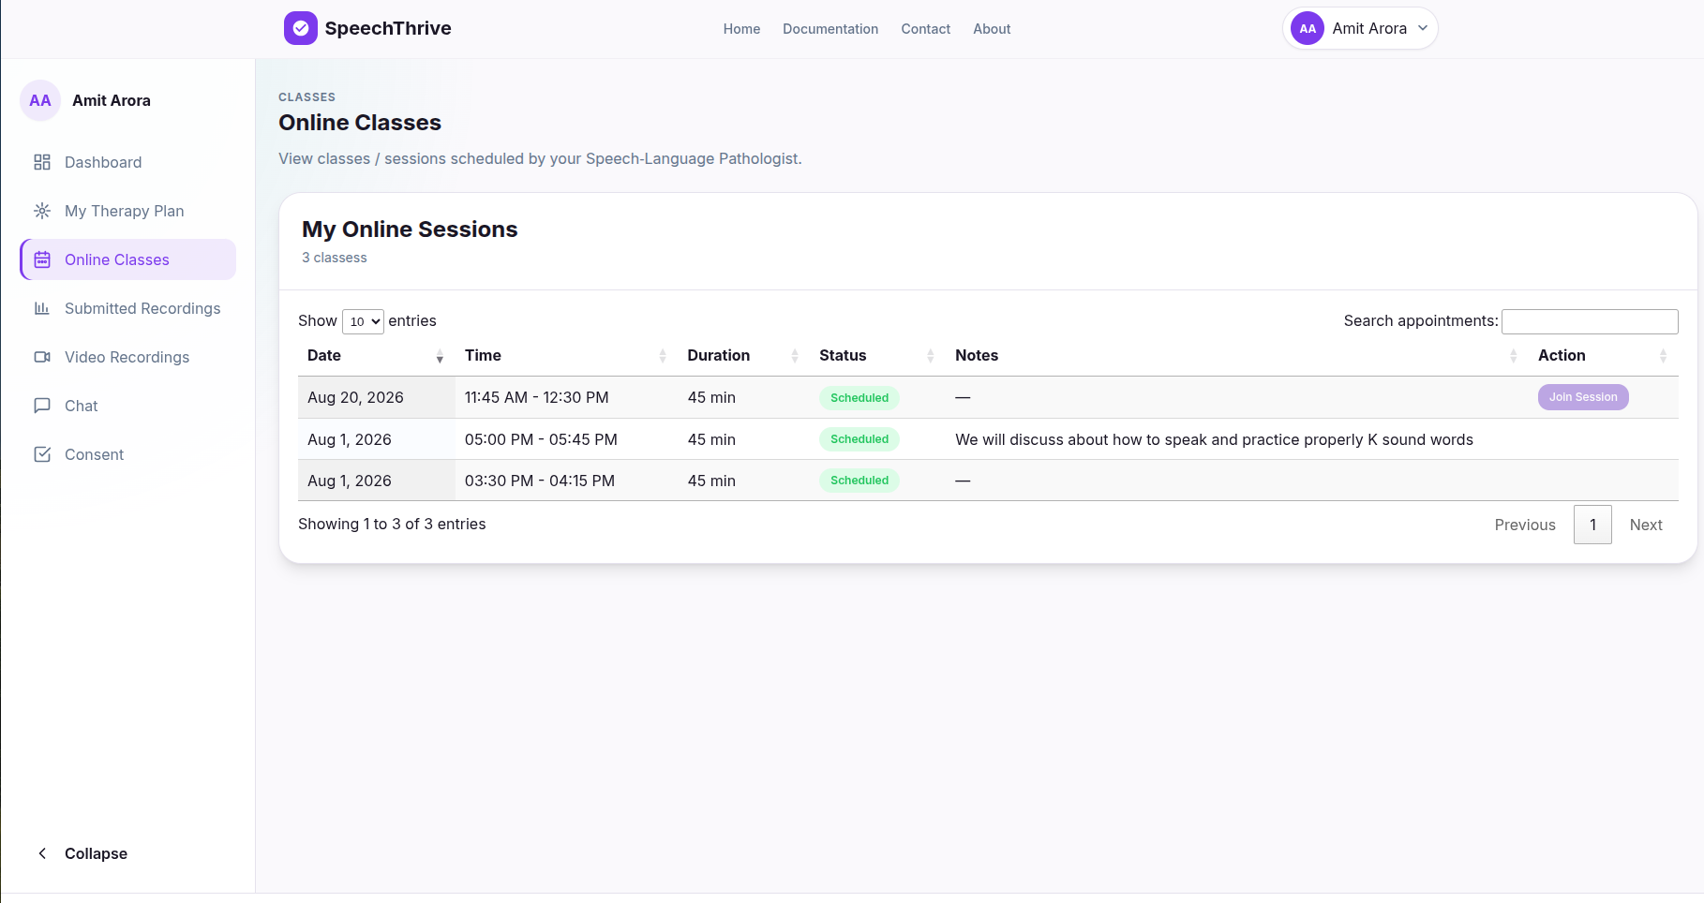Click the Collapse left-arrow icon

[42, 853]
